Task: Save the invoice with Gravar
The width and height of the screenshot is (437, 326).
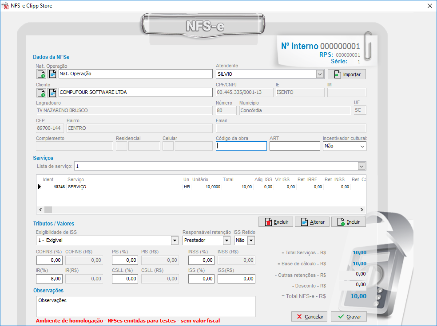Action: (349, 317)
